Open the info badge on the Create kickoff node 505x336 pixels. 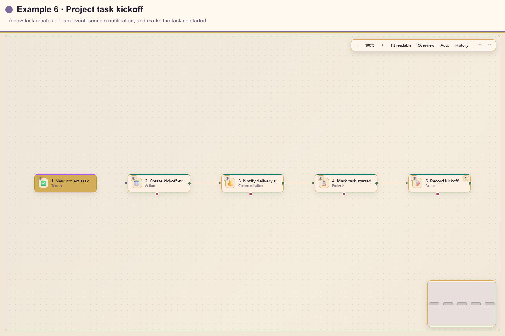pyautogui.click(x=134, y=178)
